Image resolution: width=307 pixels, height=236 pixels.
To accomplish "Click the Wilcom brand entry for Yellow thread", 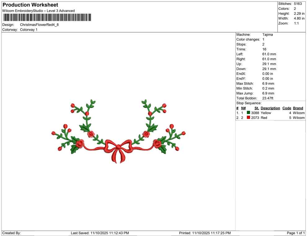I will 298,113.
